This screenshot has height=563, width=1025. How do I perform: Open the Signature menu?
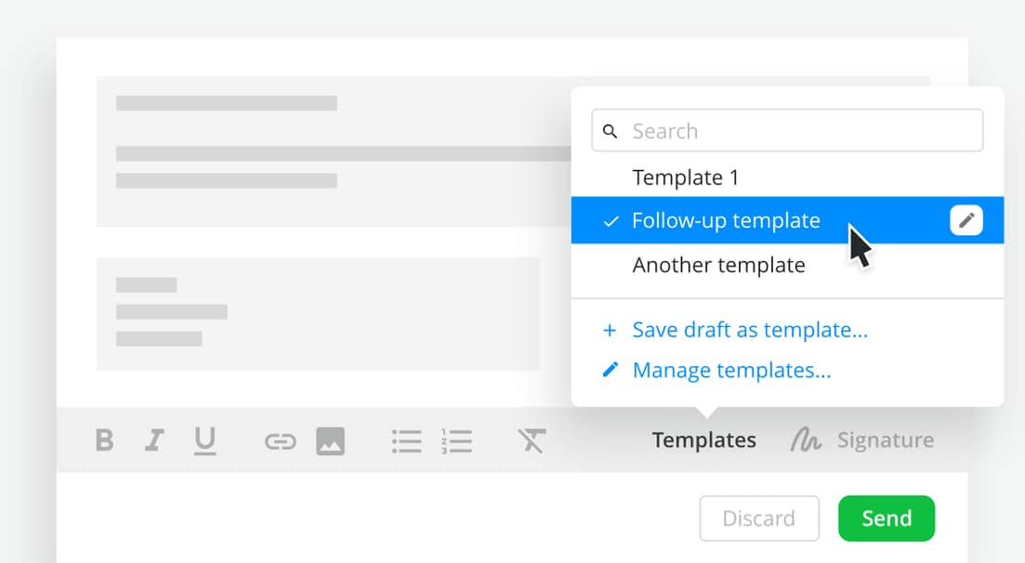(862, 440)
